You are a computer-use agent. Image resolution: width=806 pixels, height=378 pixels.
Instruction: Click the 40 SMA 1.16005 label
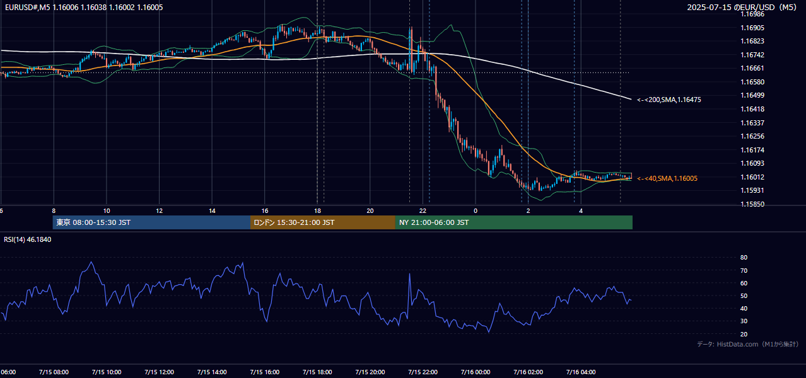[x=667, y=178]
